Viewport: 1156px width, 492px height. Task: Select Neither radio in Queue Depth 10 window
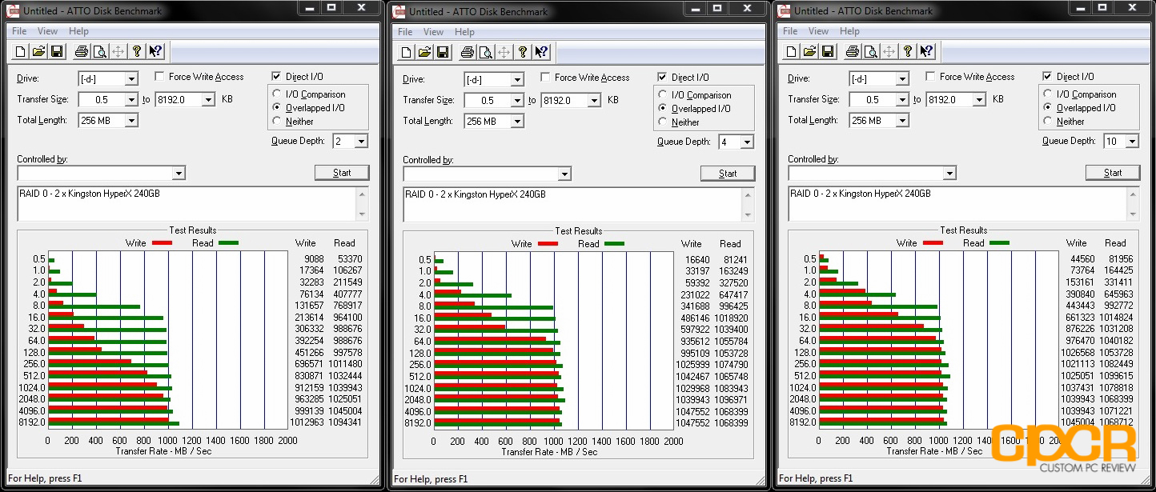coord(1049,122)
